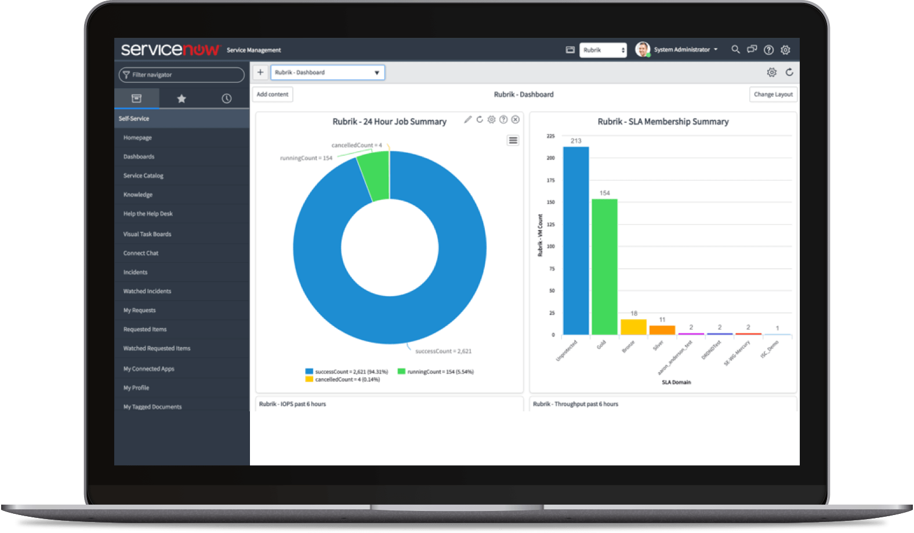The width and height of the screenshot is (914, 533).
Task: Switch to Favorites star tab
Action: tap(182, 98)
